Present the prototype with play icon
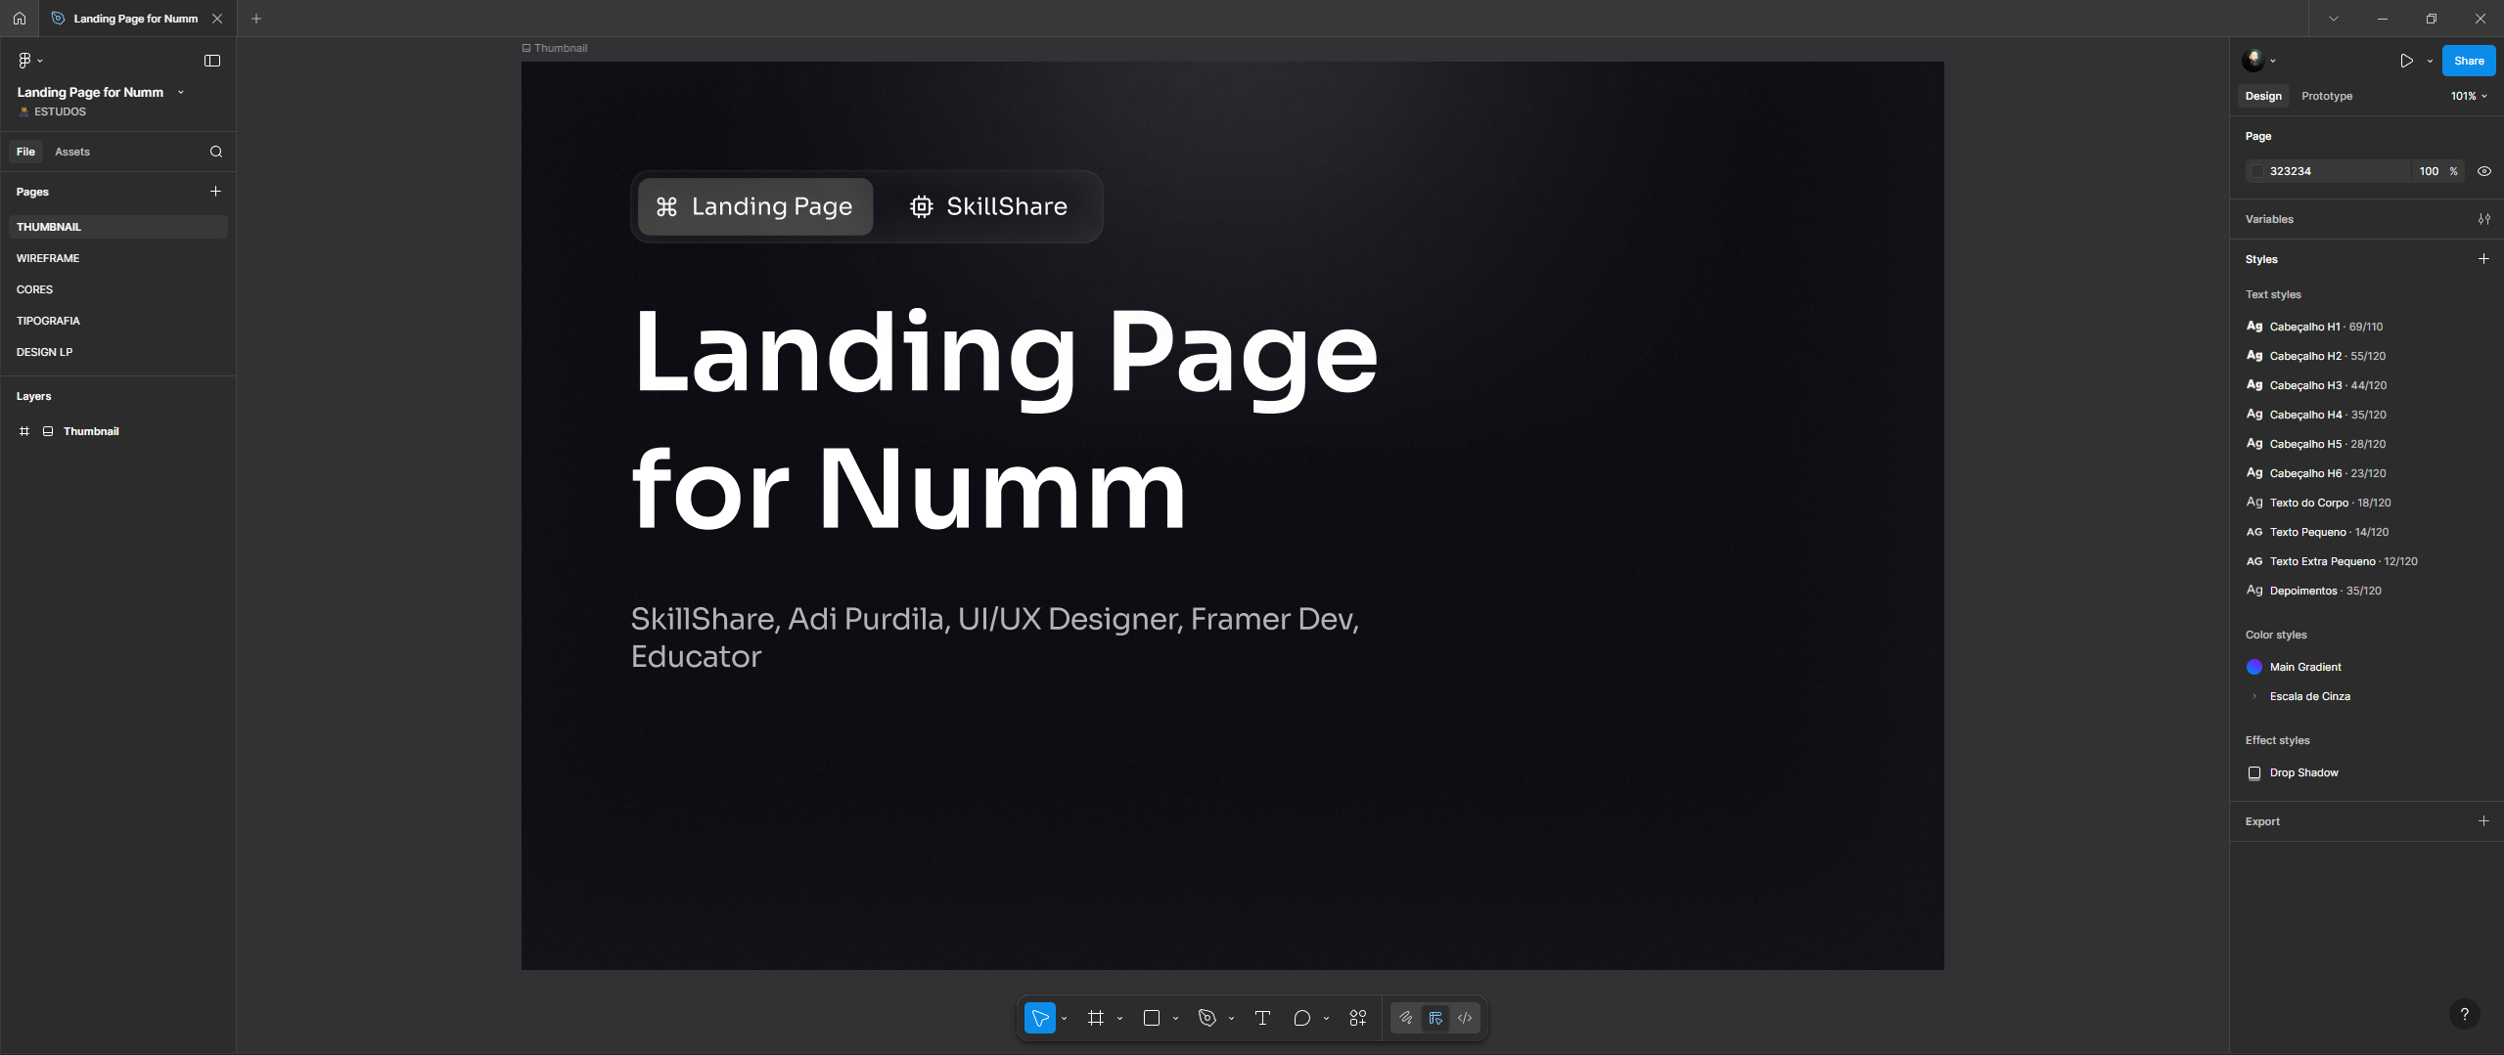 [x=2406, y=61]
